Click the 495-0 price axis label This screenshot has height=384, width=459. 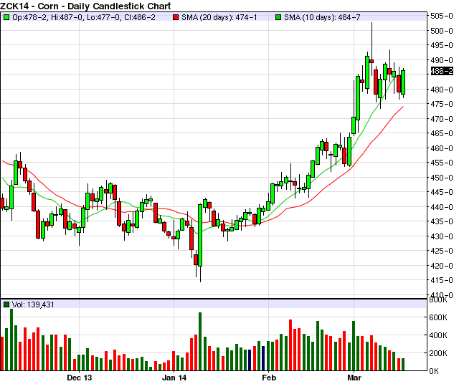click(442, 45)
